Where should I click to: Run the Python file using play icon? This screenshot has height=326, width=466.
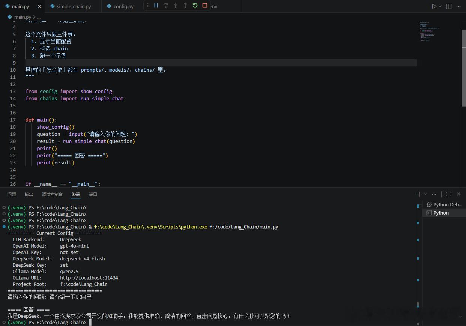click(x=434, y=6)
